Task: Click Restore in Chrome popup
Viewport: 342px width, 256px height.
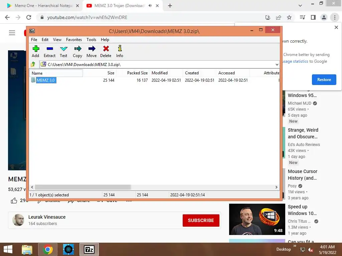Action: click(x=324, y=80)
